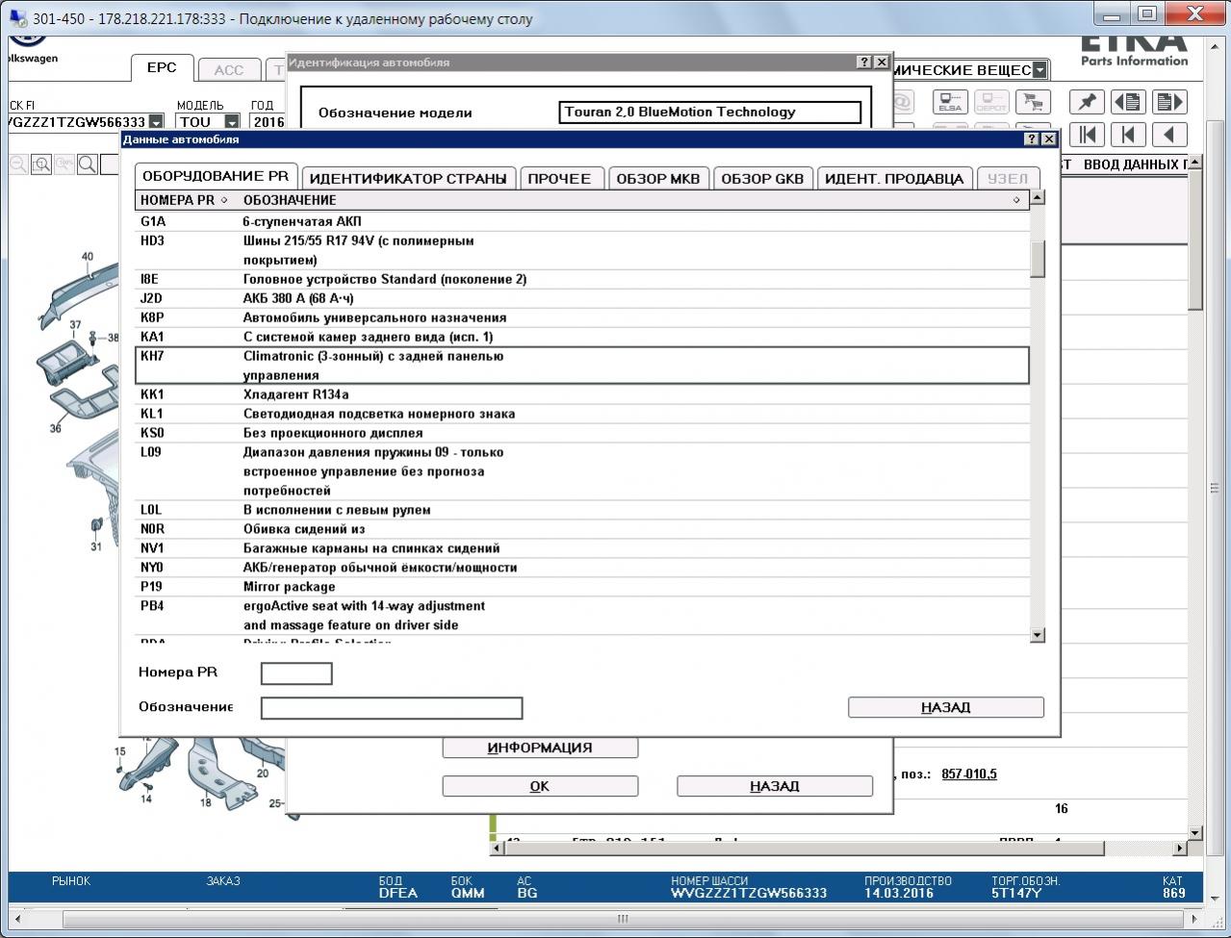Viewport: 1231px width, 938px height.
Task: Click the ИНФОРМАЦИЯ button
Action: [x=540, y=748]
